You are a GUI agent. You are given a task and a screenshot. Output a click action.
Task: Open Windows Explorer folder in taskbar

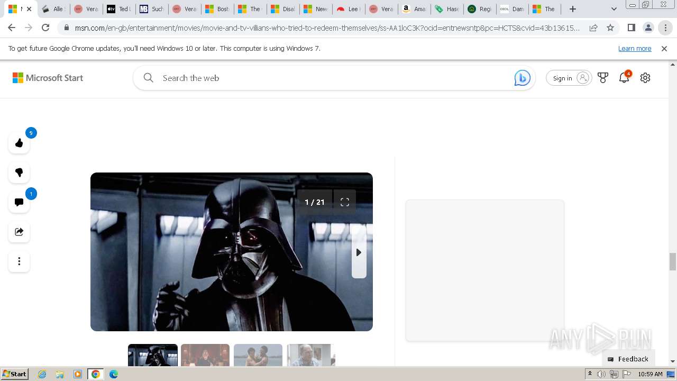tap(60, 374)
